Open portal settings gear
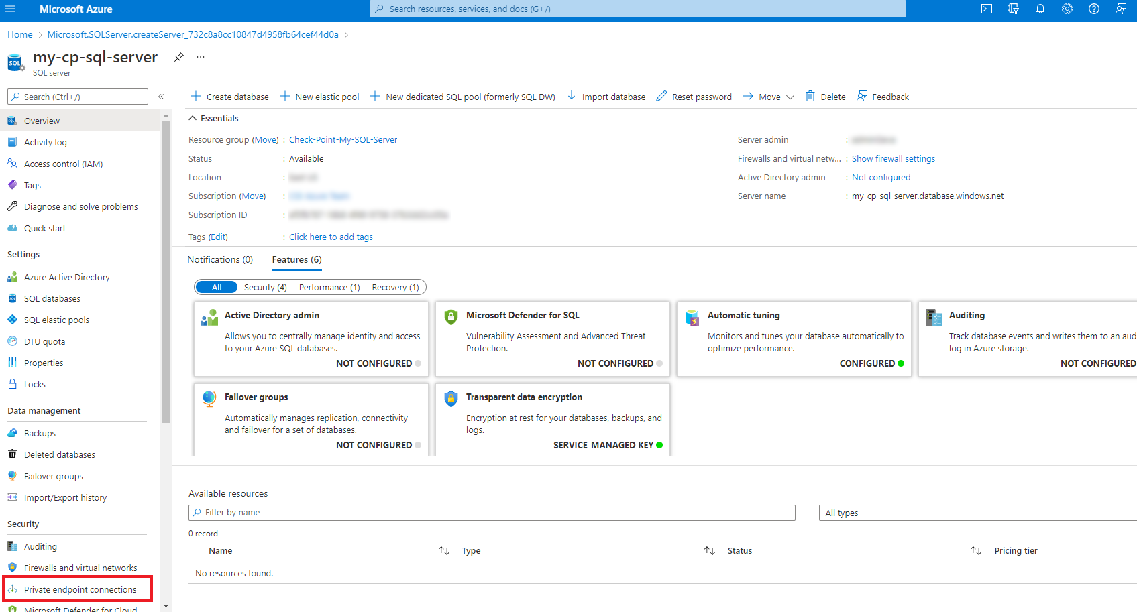 [1067, 9]
